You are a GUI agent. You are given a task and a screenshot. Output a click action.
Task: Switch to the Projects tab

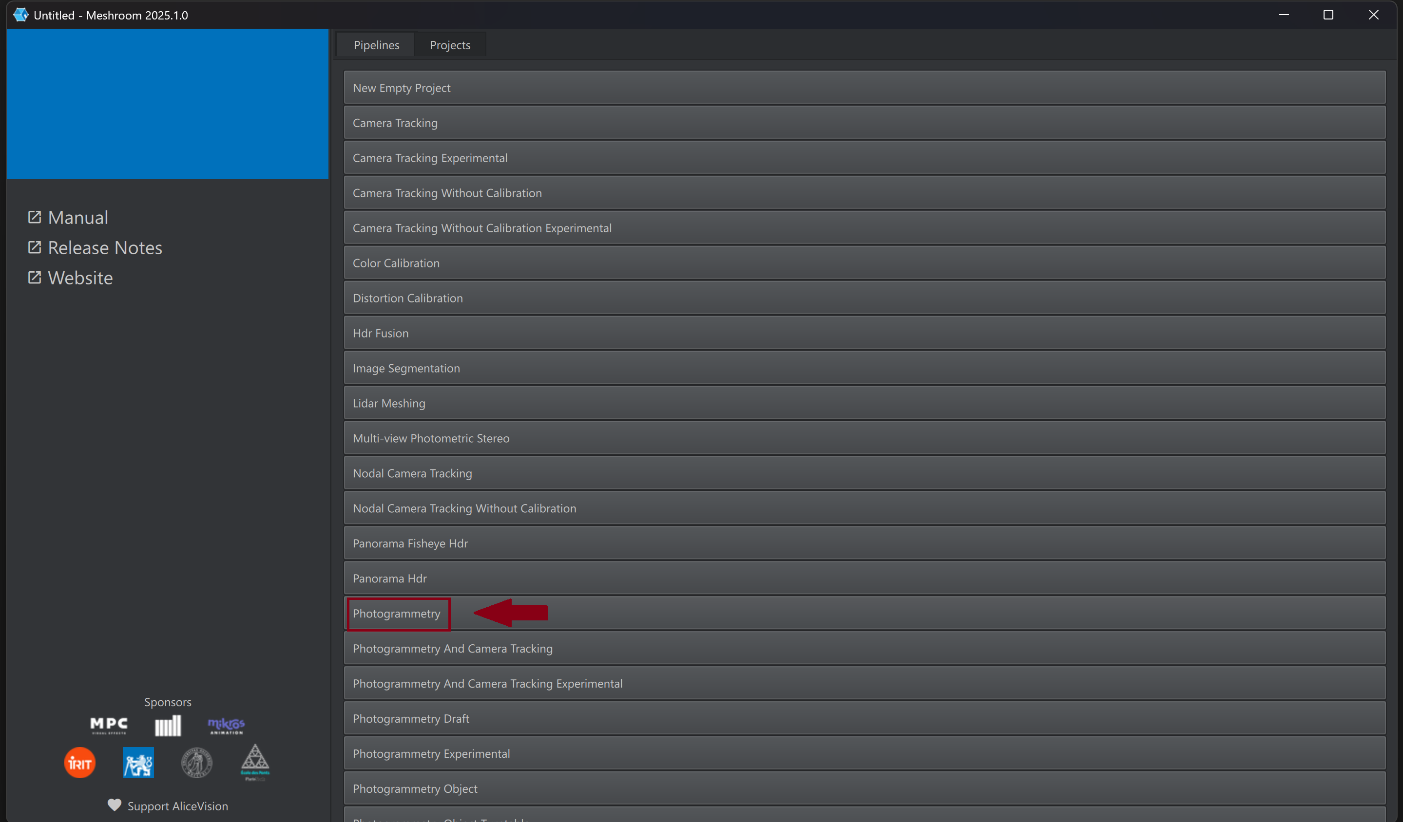450,44
